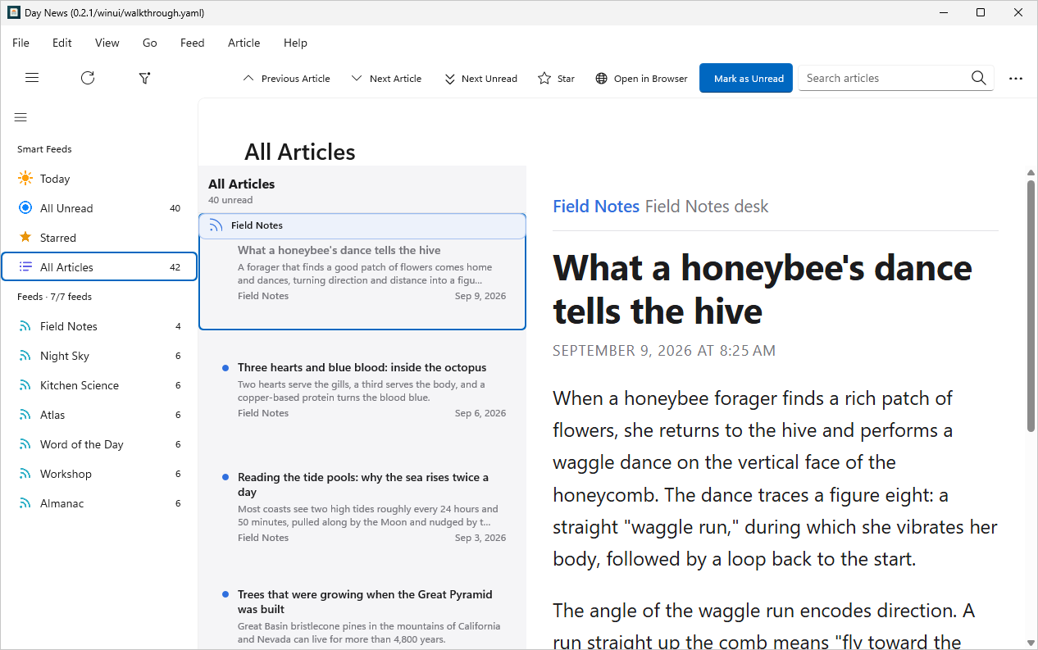Open the octopus three hearts article
Screen dimensions: 1038x650
[x=362, y=389]
